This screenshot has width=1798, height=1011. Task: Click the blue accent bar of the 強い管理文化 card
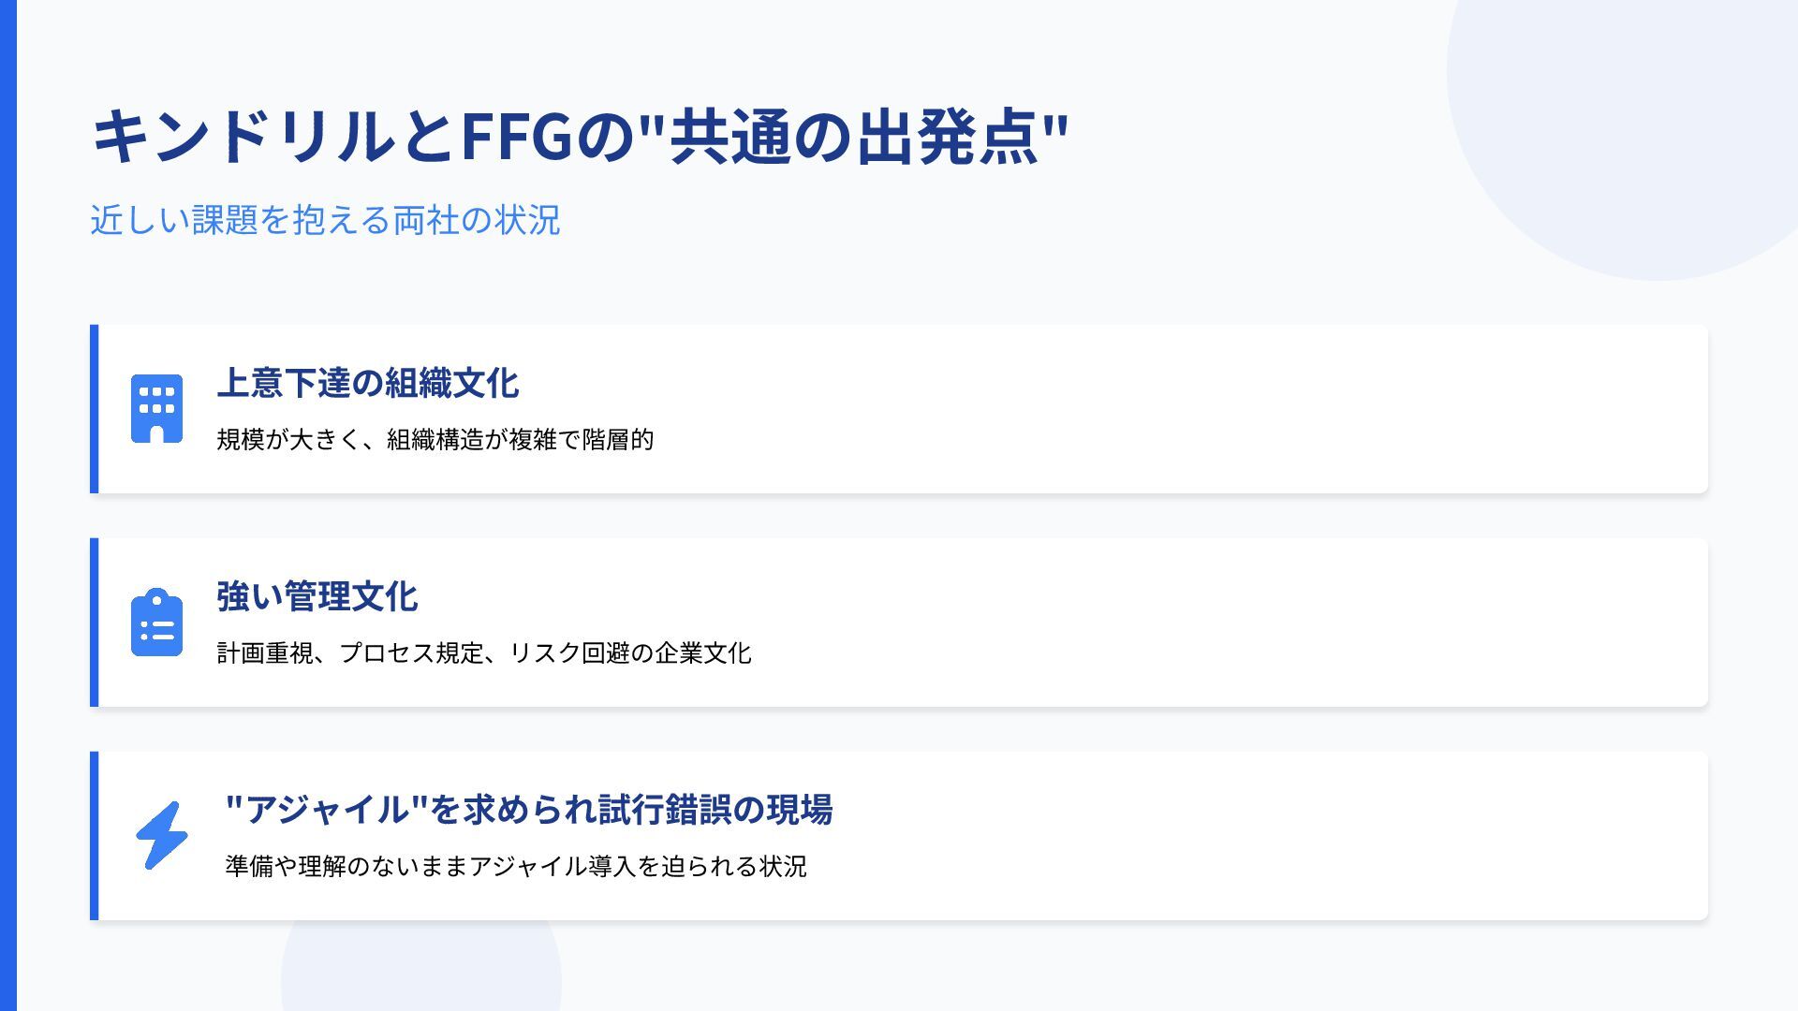pyautogui.click(x=94, y=623)
